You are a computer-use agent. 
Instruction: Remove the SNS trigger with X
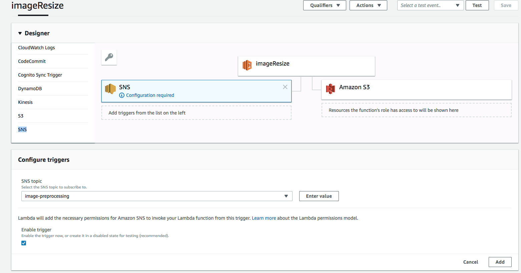coord(285,87)
